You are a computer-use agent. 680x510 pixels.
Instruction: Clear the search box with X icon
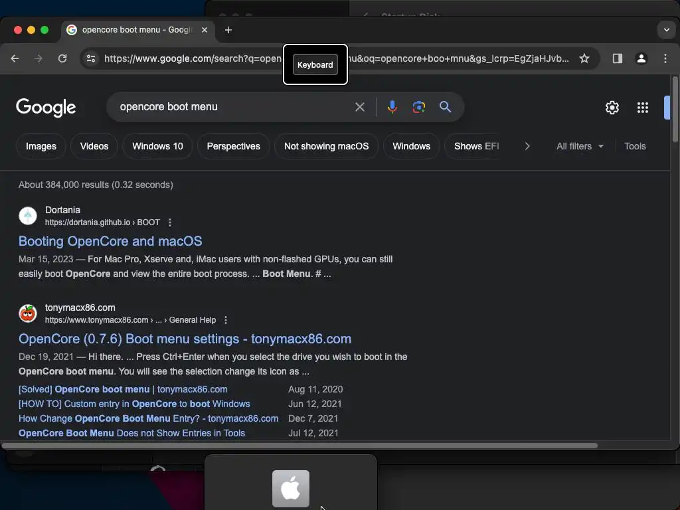(359, 107)
